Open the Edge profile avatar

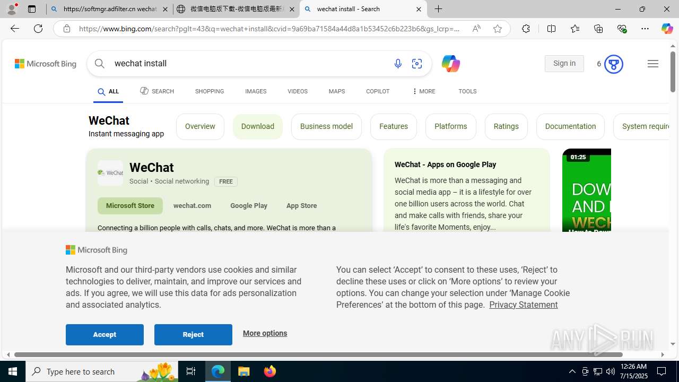[x=12, y=9]
